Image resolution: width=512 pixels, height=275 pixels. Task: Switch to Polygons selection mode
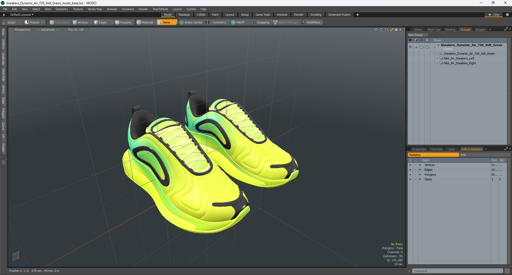point(123,22)
